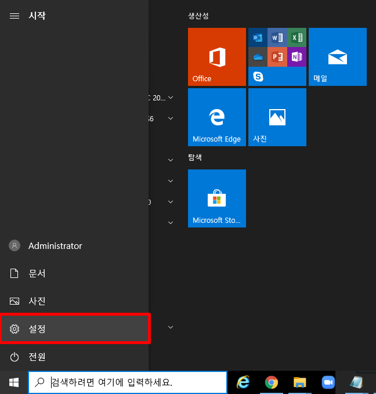The height and width of the screenshot is (394, 376).
Task: Open 사진 (Pictures) in the left sidebar
Action: coord(74,301)
